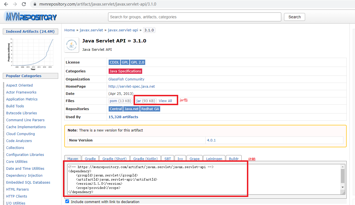The width and height of the screenshot is (355, 205).
Task: Open the indexed artifacts growth chart
Action: point(30,54)
